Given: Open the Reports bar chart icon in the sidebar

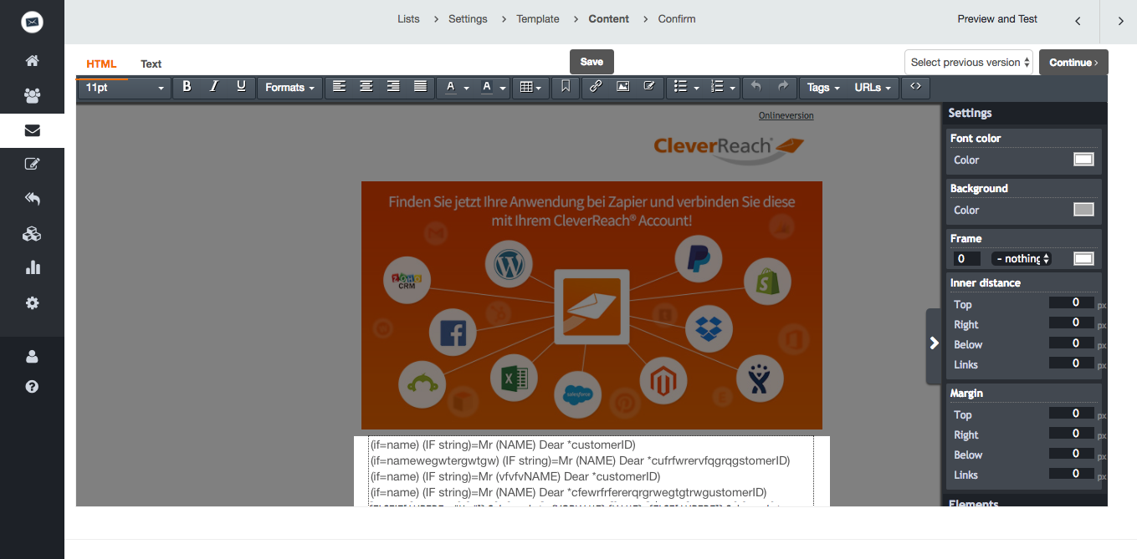Looking at the screenshot, I should tap(32, 268).
